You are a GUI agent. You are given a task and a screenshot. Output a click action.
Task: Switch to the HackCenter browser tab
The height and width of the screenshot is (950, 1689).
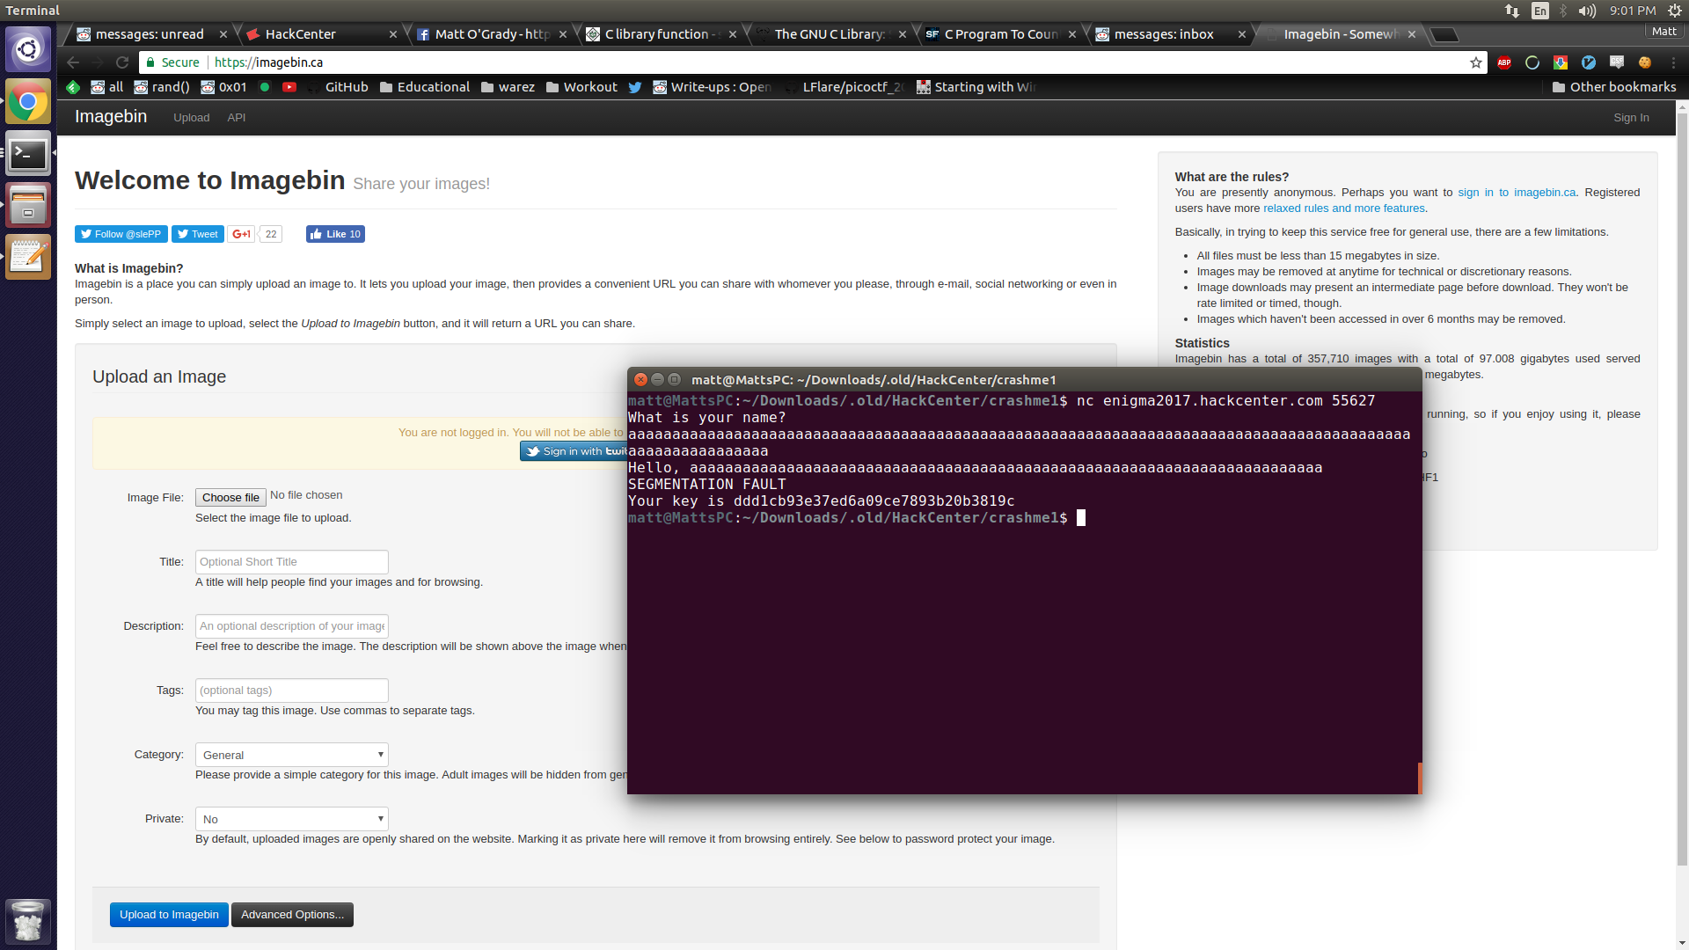(321, 34)
